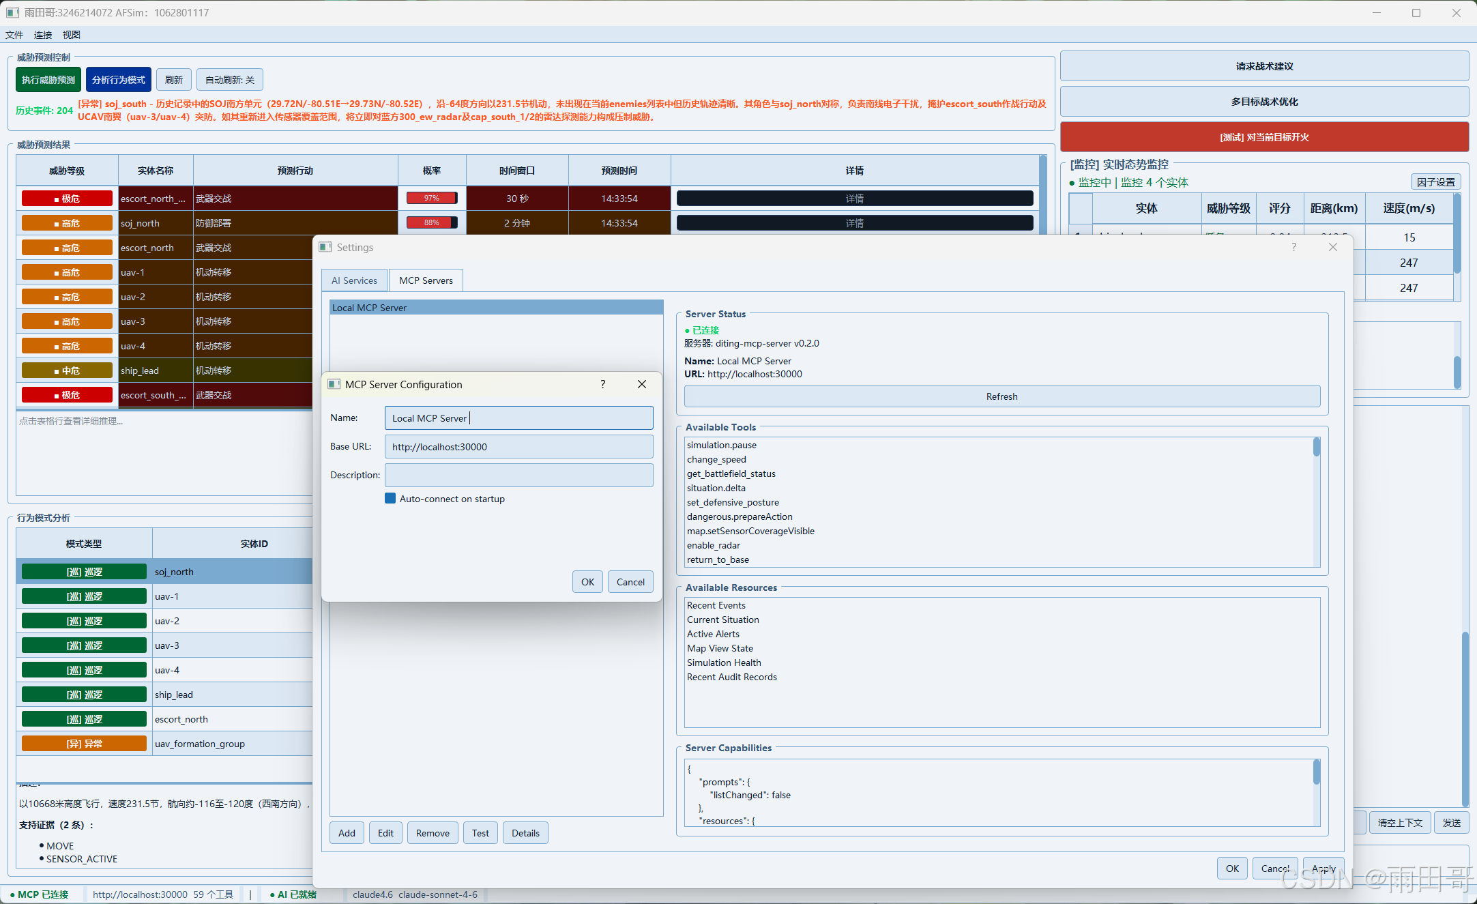Close the MCP Server Configuration dialog

pos(641,384)
